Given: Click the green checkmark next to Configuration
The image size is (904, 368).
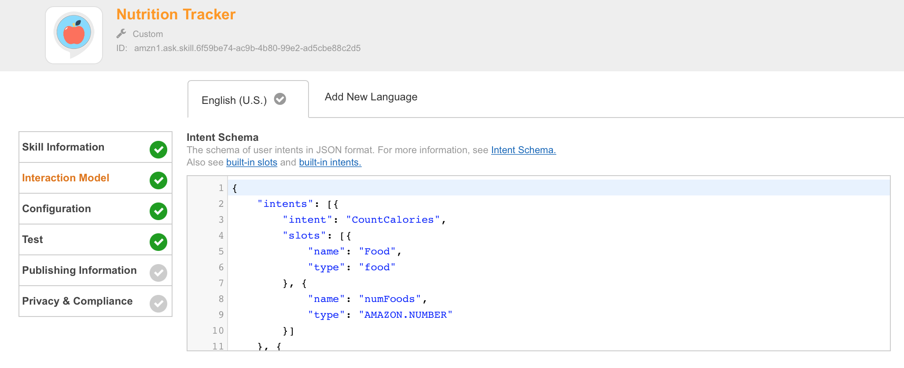Looking at the screenshot, I should coord(158,211).
